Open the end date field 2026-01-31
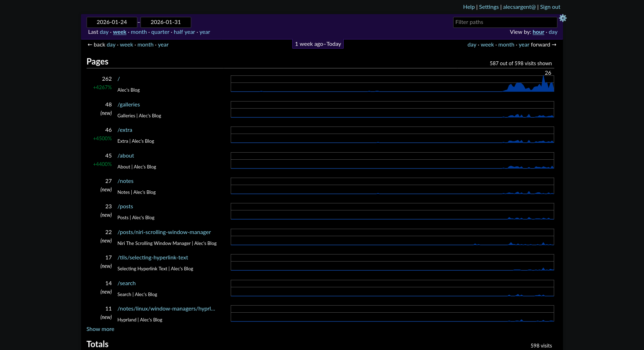Screen dimensions: 644x350 pos(165,22)
